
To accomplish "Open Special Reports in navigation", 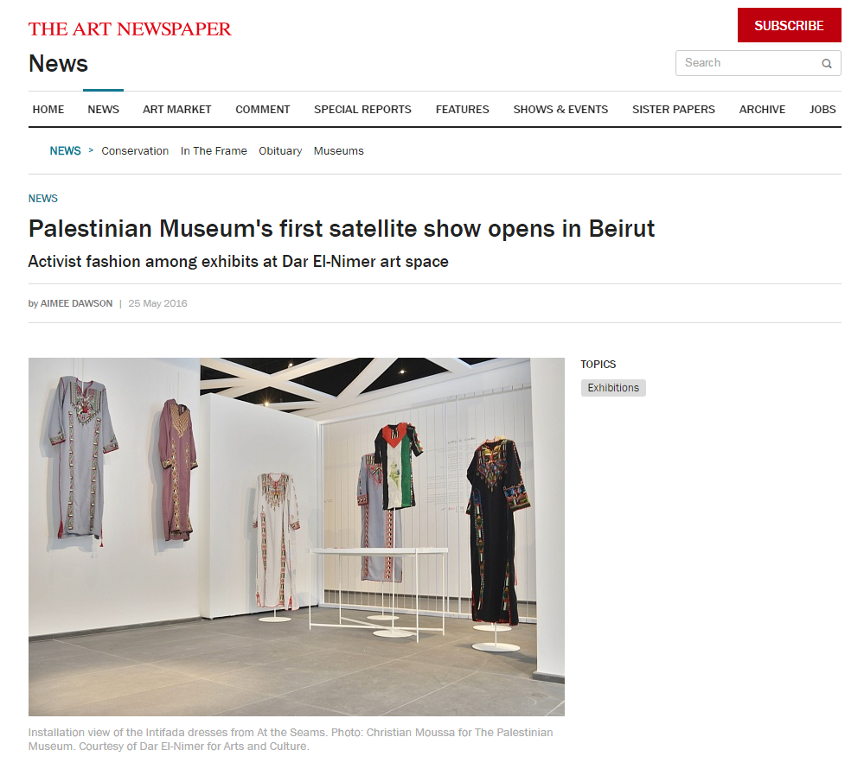I will (x=362, y=110).
